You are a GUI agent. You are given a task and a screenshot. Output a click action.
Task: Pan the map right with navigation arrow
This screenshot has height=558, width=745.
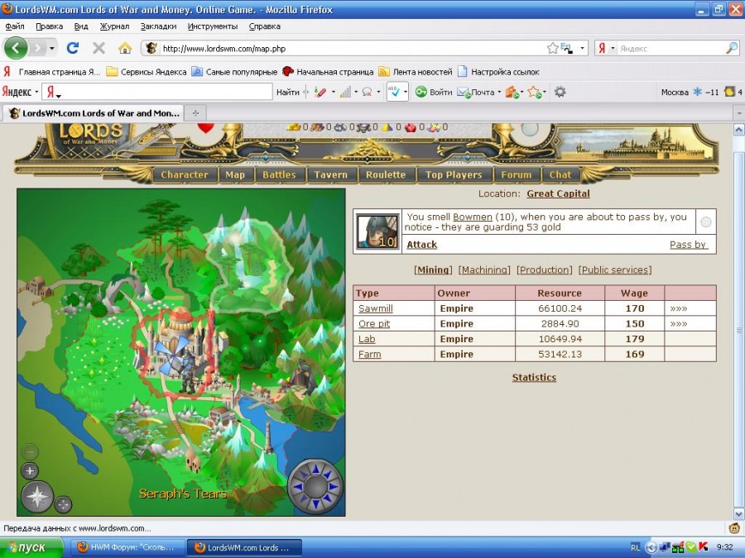click(x=334, y=487)
